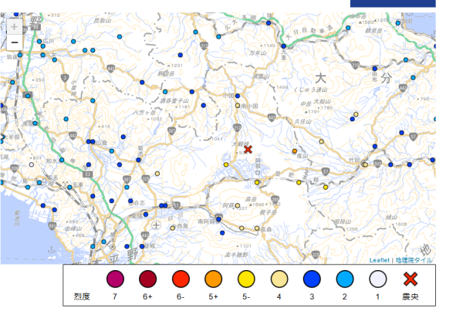Click the 祖母山 mountain label
463x311 pixels.
coord(343,221)
